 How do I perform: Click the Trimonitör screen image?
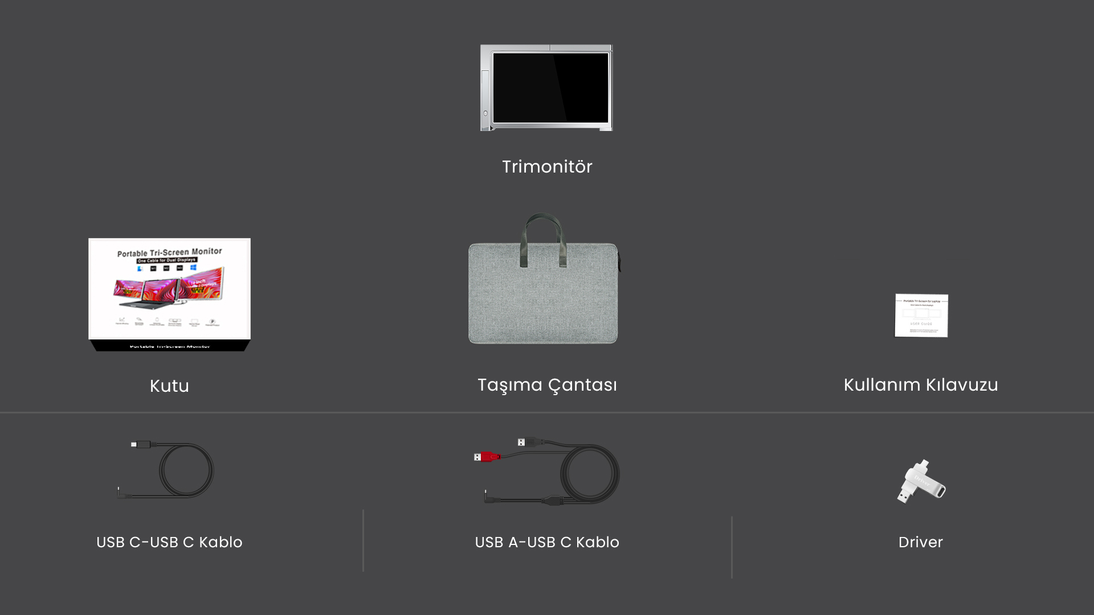point(546,88)
